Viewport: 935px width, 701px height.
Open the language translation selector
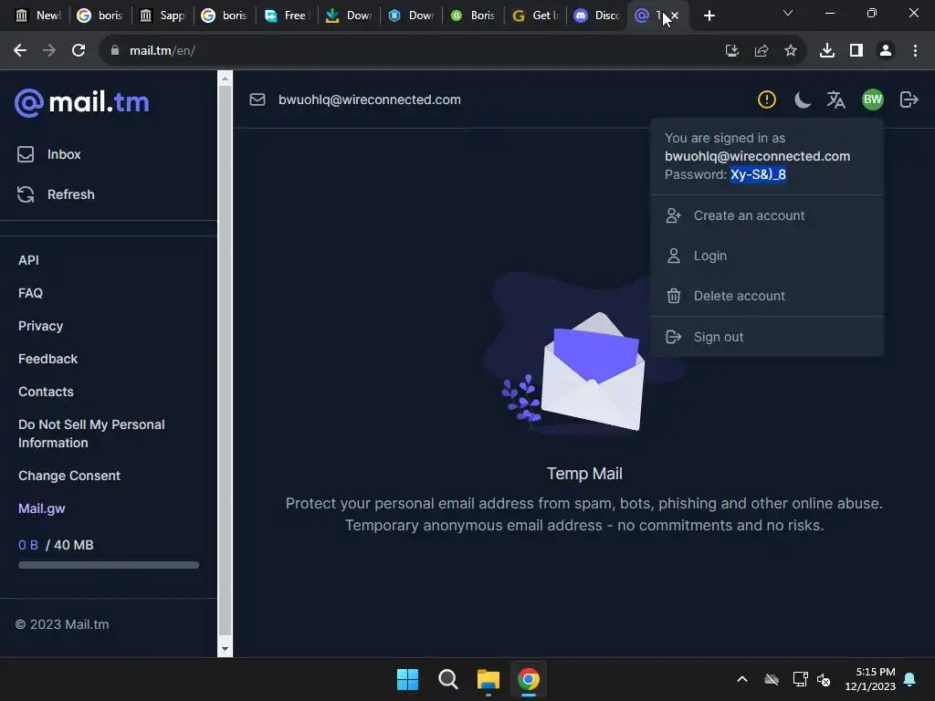pyautogui.click(x=835, y=99)
